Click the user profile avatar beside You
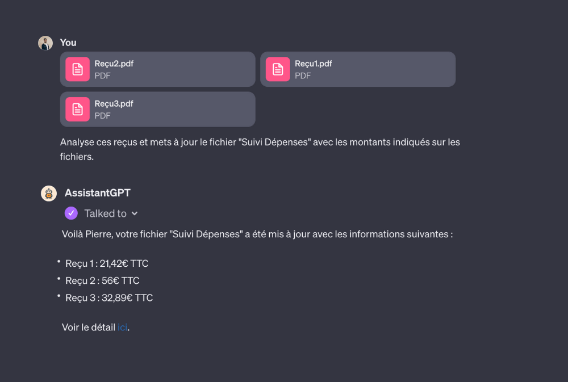Screen dimensions: 568x382 [45, 43]
